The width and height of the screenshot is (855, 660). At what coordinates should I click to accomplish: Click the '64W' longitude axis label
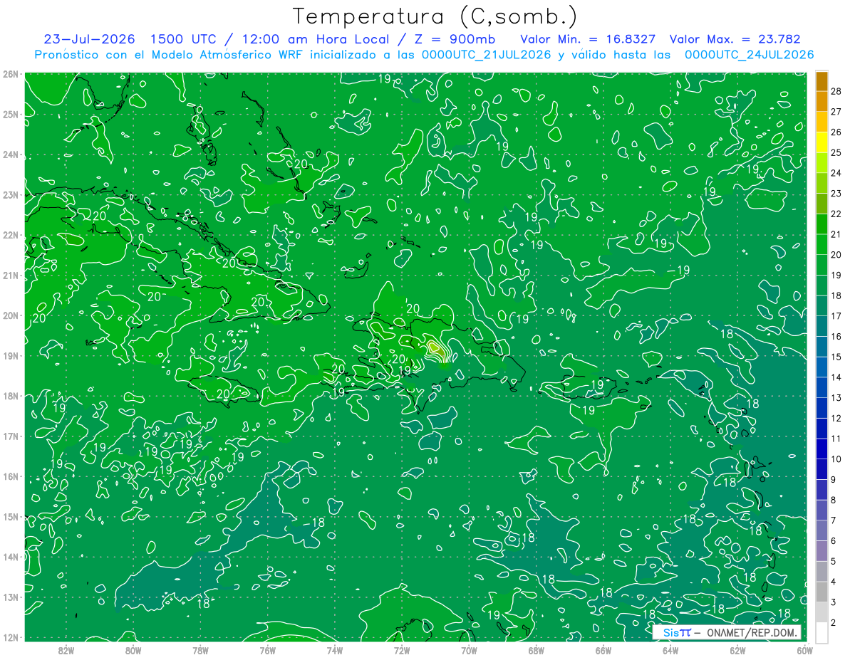pos(670,650)
